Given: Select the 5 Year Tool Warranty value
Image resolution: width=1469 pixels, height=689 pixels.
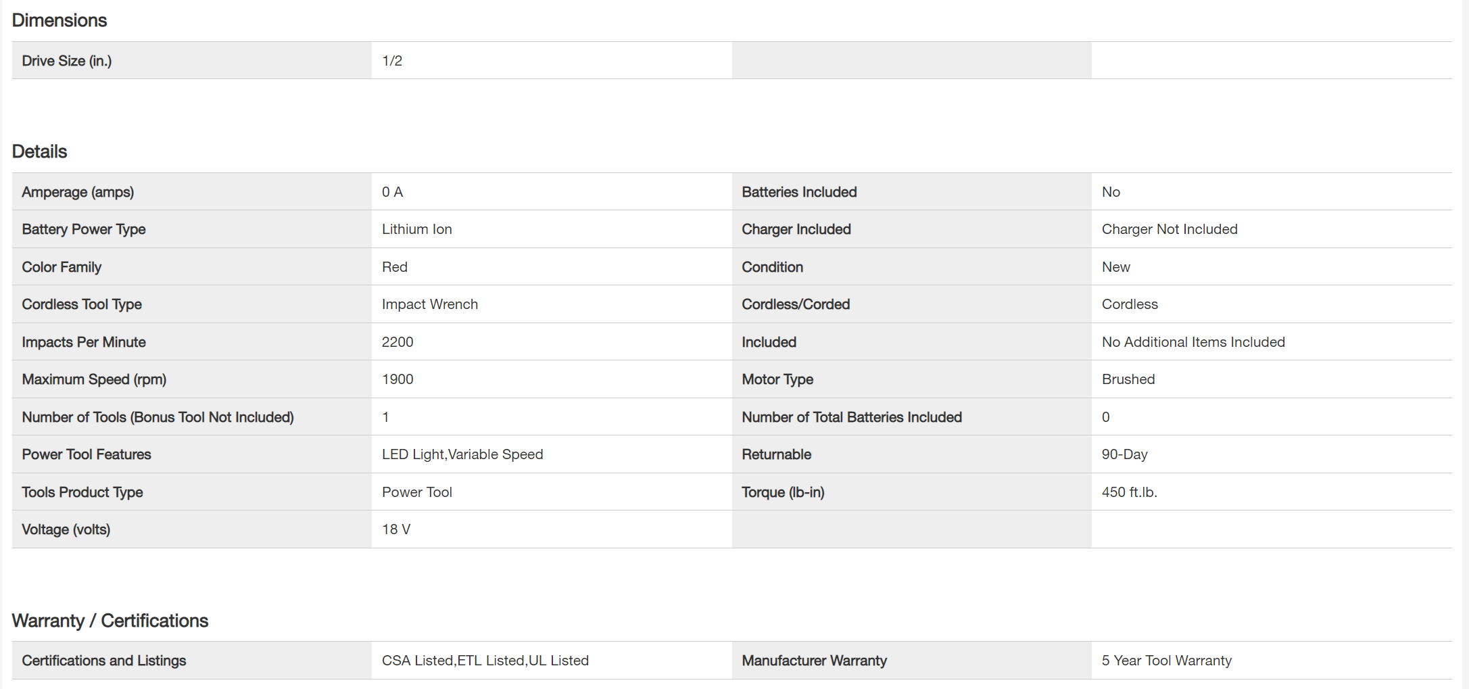Looking at the screenshot, I should [x=1167, y=661].
